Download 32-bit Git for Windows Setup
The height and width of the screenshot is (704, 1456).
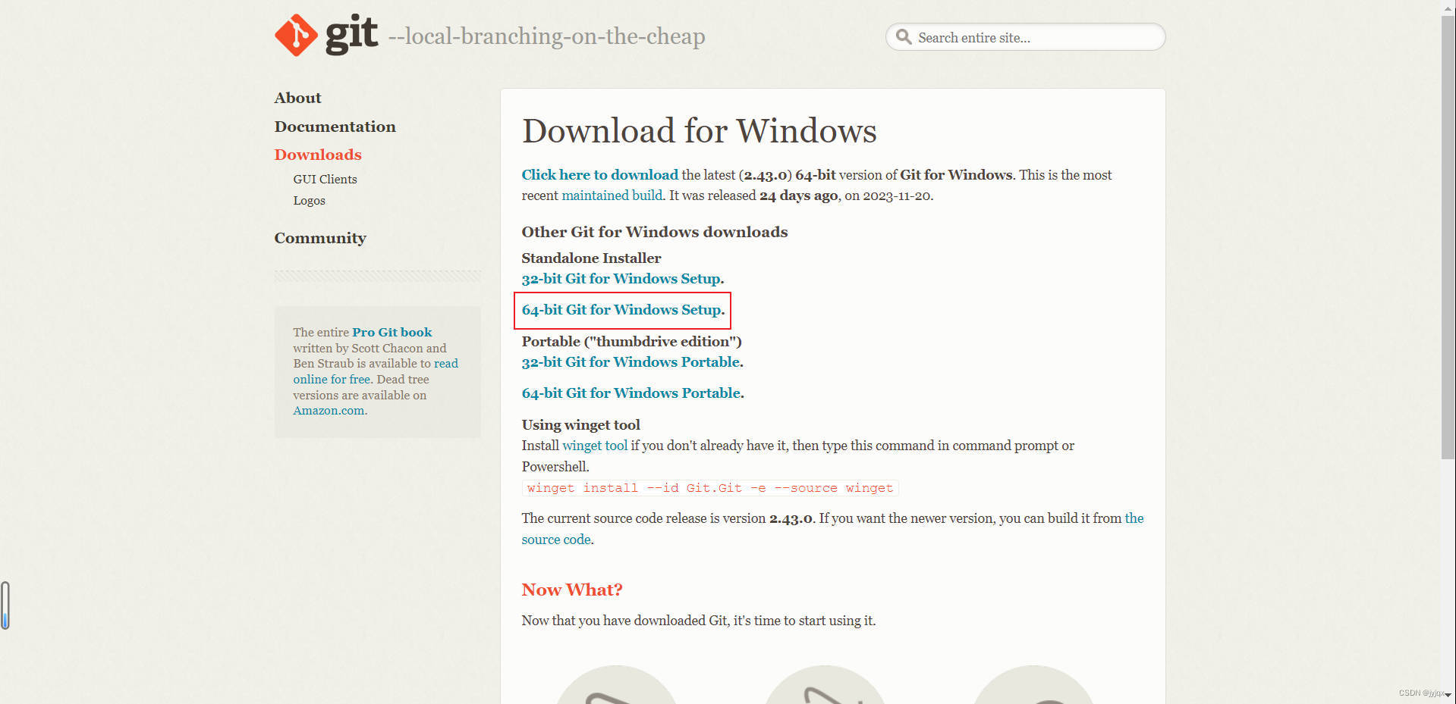pos(621,279)
